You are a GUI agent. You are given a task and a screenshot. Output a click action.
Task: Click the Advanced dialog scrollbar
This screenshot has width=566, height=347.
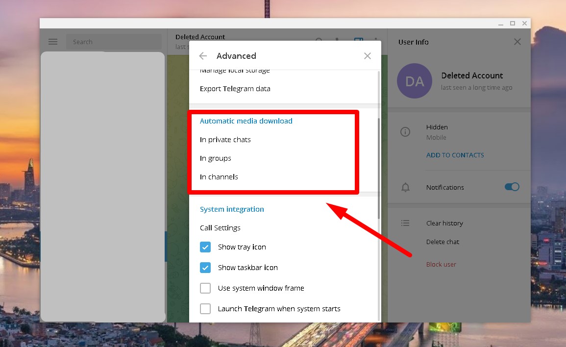click(x=379, y=169)
